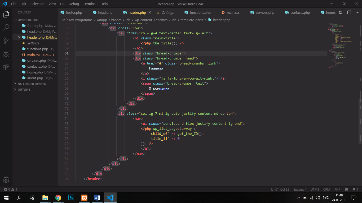Open the Debug menu
362x203 pixels.
[74, 4]
